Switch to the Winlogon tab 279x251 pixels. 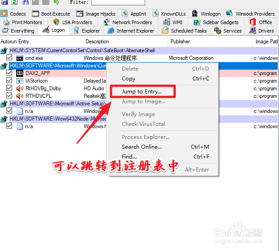coord(206,14)
